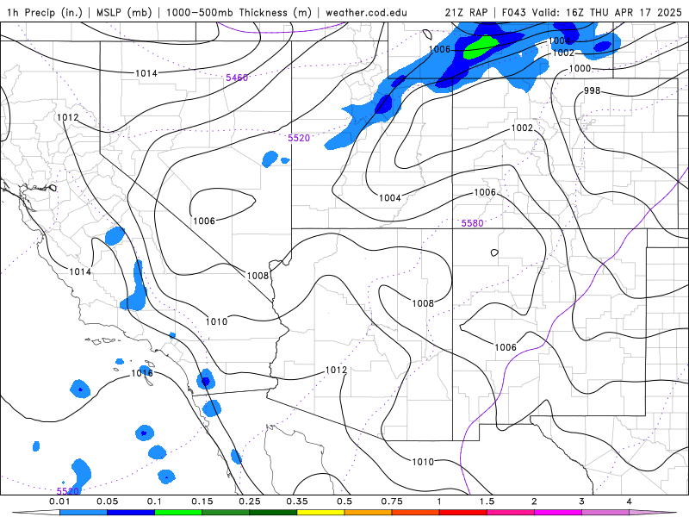Image resolution: width=689 pixels, height=517 pixels.
Task: Select the hot pink 1.5 legend swatch
Action: click(511, 513)
